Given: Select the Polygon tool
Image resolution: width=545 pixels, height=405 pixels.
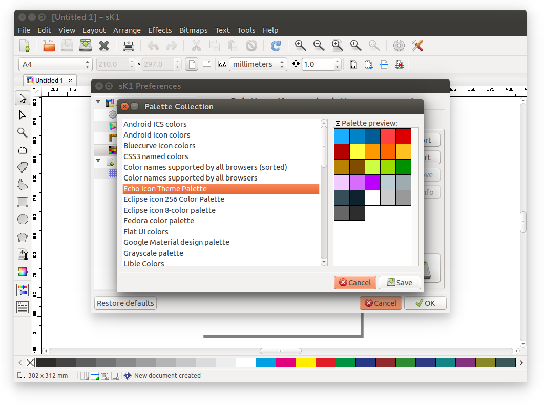Looking at the screenshot, I should 23,237.
